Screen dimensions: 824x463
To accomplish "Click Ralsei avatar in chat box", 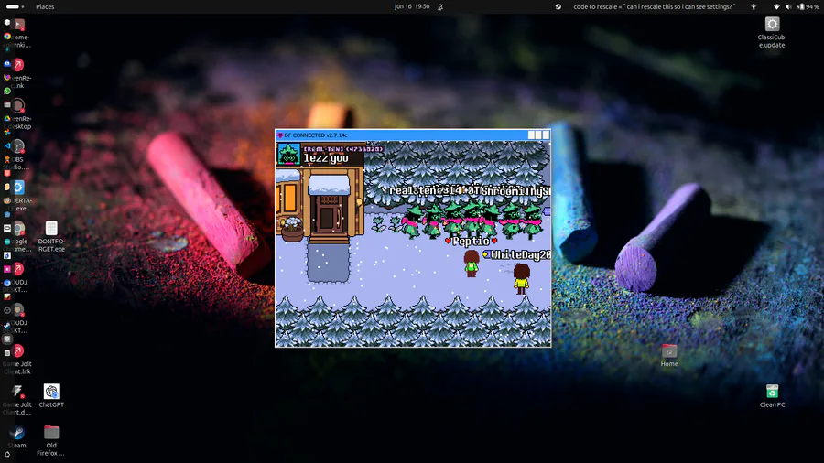I will (x=288, y=155).
